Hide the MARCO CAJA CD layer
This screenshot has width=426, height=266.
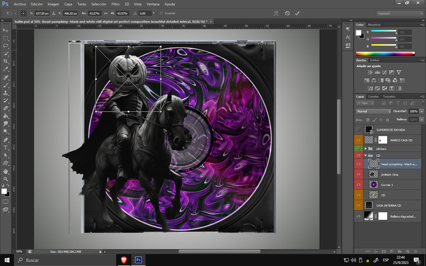point(358,140)
